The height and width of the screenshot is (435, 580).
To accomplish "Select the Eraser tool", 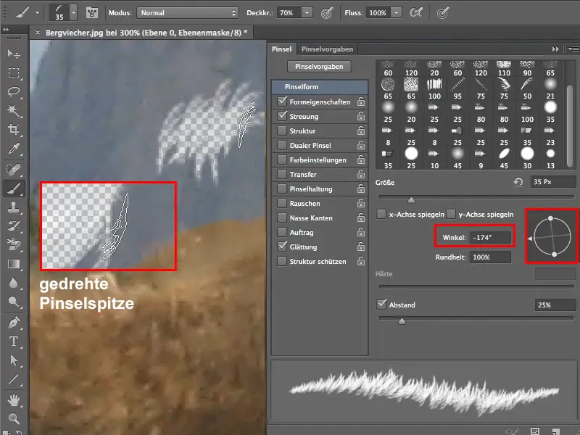I will [x=14, y=244].
